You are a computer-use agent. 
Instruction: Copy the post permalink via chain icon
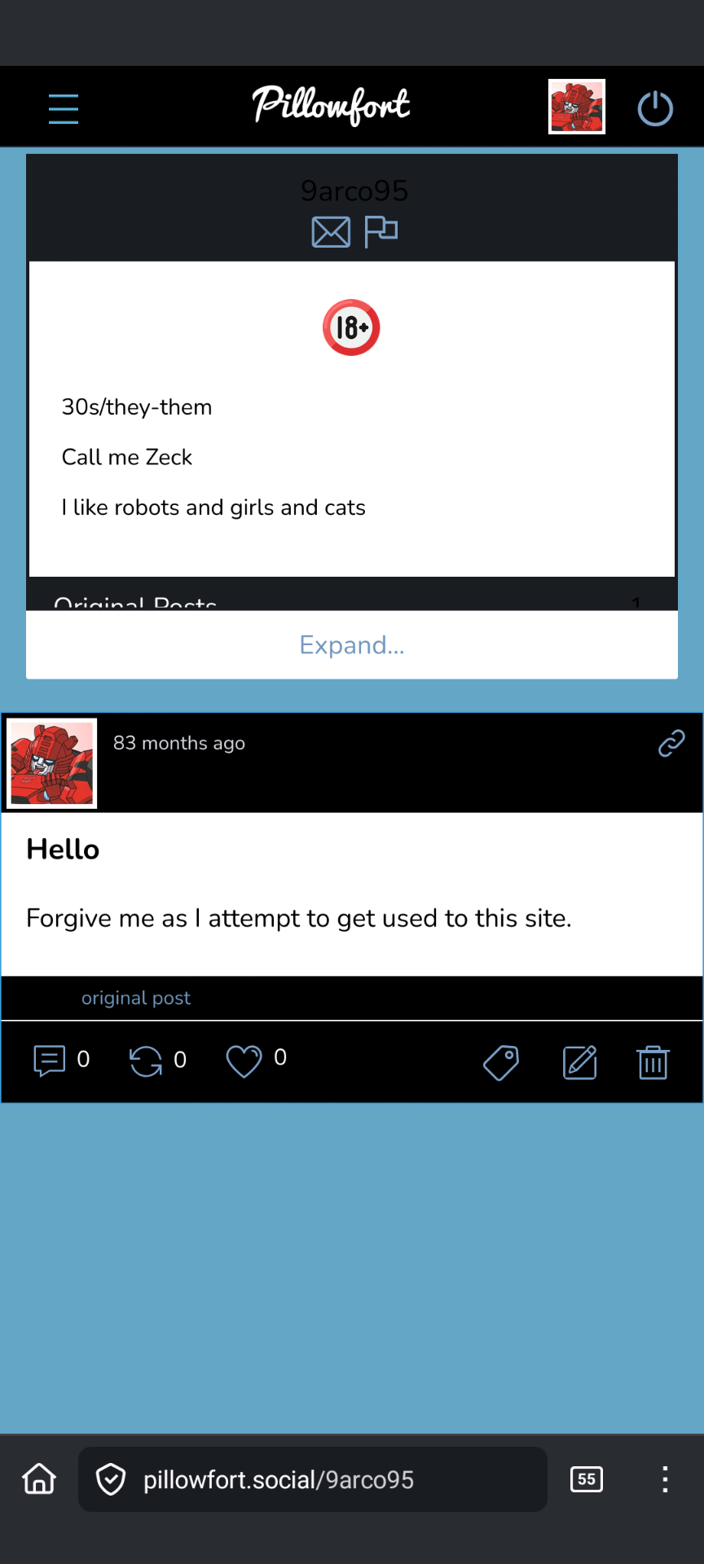point(671,743)
